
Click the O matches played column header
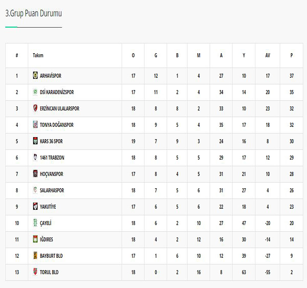(x=134, y=55)
